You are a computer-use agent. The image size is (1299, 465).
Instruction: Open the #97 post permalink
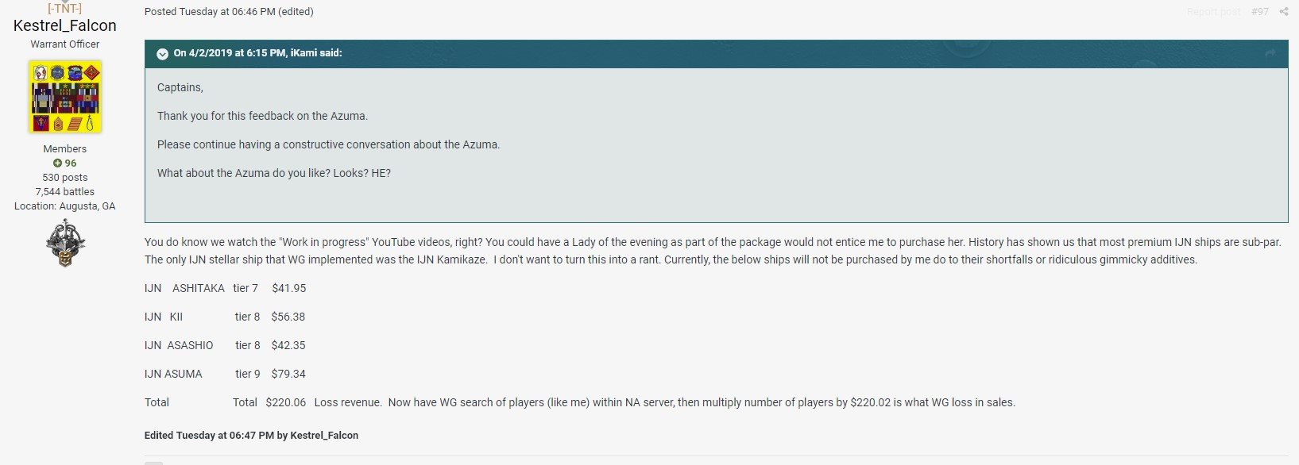[x=1259, y=12]
